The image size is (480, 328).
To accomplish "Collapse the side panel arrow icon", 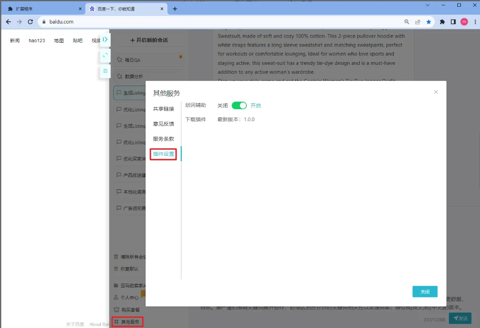I will click(x=105, y=40).
